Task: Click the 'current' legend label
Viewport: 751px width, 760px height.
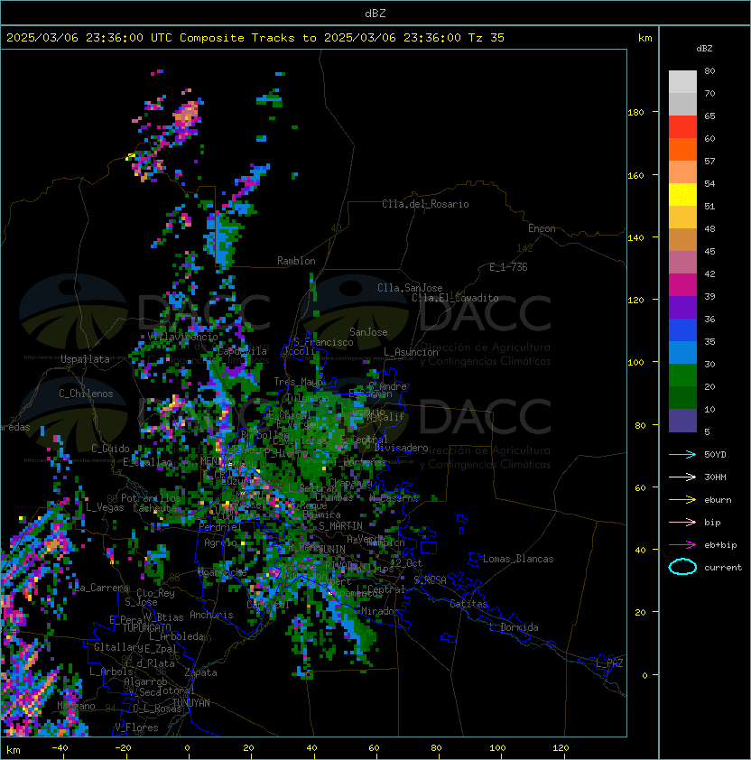Action: 723,568
